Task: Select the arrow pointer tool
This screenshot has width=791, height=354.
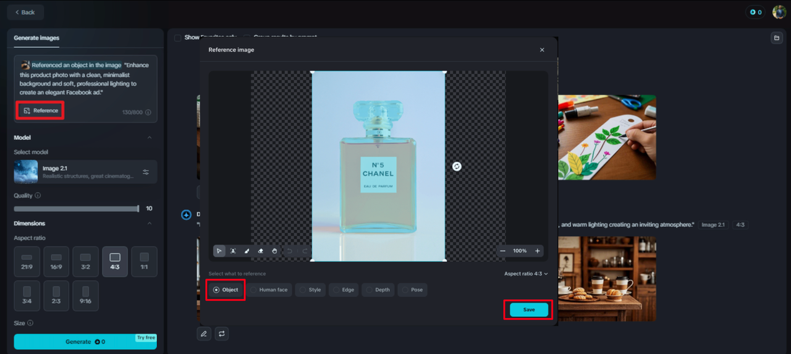Action: tap(219, 251)
